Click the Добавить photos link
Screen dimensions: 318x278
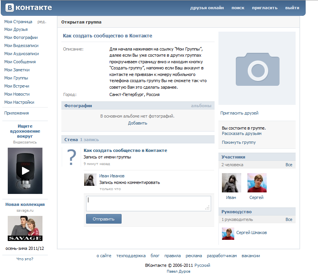click(x=137, y=123)
